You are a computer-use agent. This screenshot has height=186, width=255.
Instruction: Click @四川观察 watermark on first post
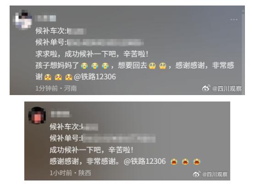227,89
